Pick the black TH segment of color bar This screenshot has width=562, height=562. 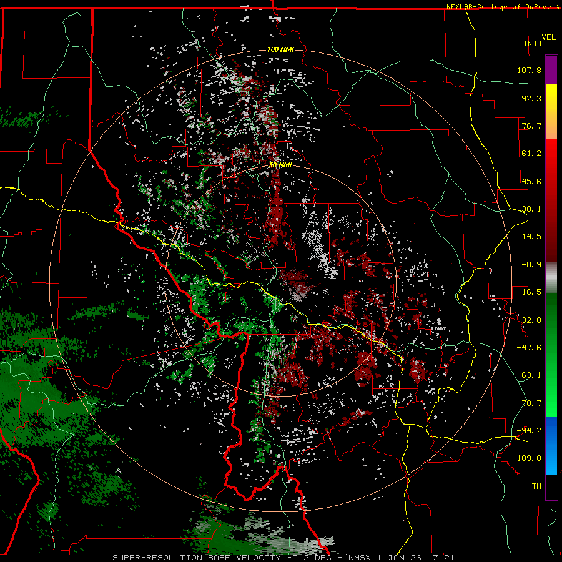551,487
